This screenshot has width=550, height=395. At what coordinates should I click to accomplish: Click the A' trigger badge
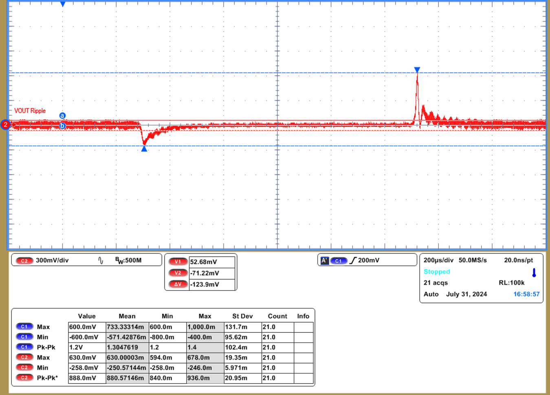324,261
